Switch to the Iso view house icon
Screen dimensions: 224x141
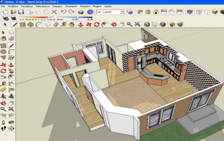[x=140, y=12]
